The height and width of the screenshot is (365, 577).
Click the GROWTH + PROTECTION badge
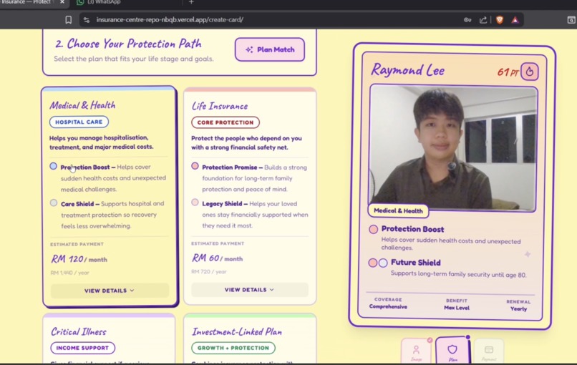coord(233,348)
